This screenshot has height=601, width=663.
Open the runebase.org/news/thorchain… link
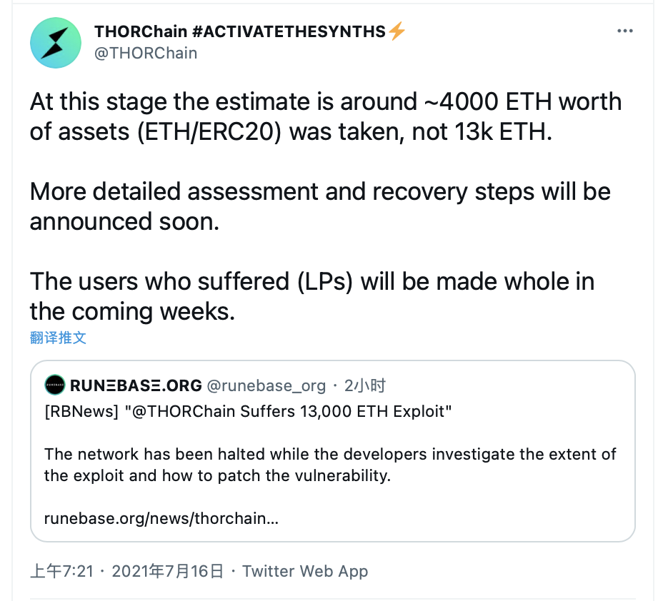161,518
